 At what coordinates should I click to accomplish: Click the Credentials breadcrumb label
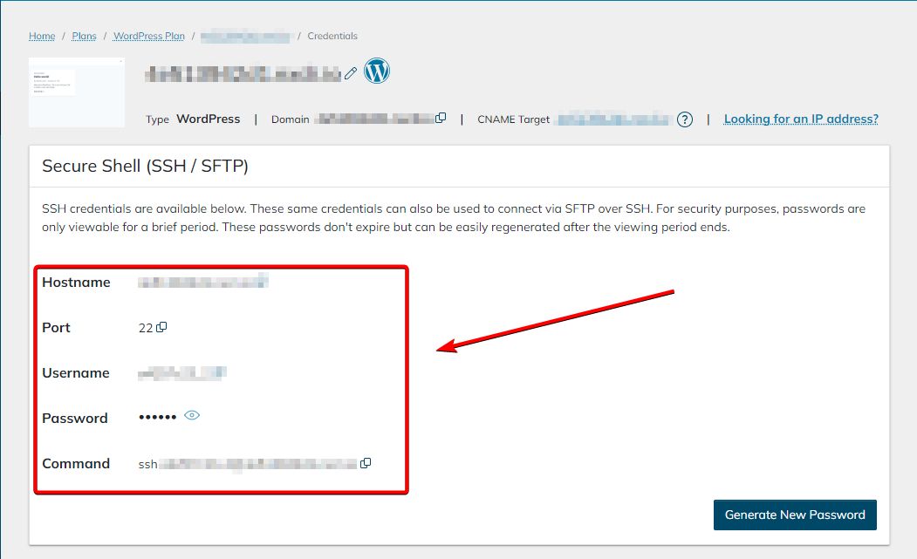point(333,36)
